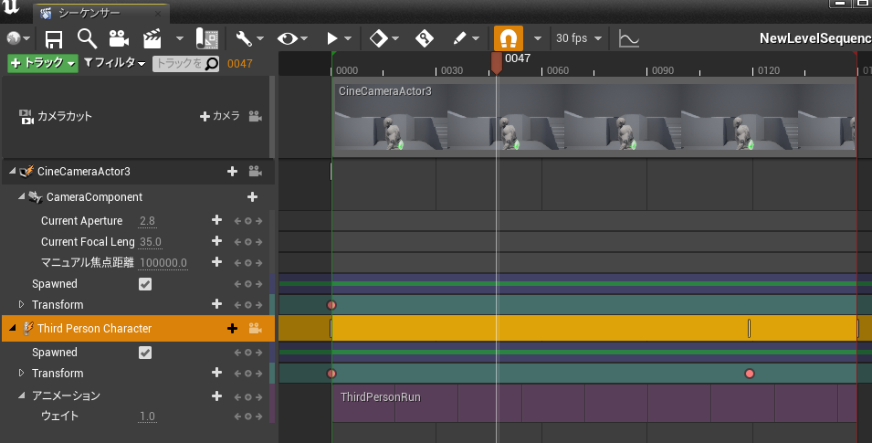The height and width of the screenshot is (443, 872).
Task: Click the Save sequence floppy disk icon
Action: pyautogui.click(x=53, y=39)
